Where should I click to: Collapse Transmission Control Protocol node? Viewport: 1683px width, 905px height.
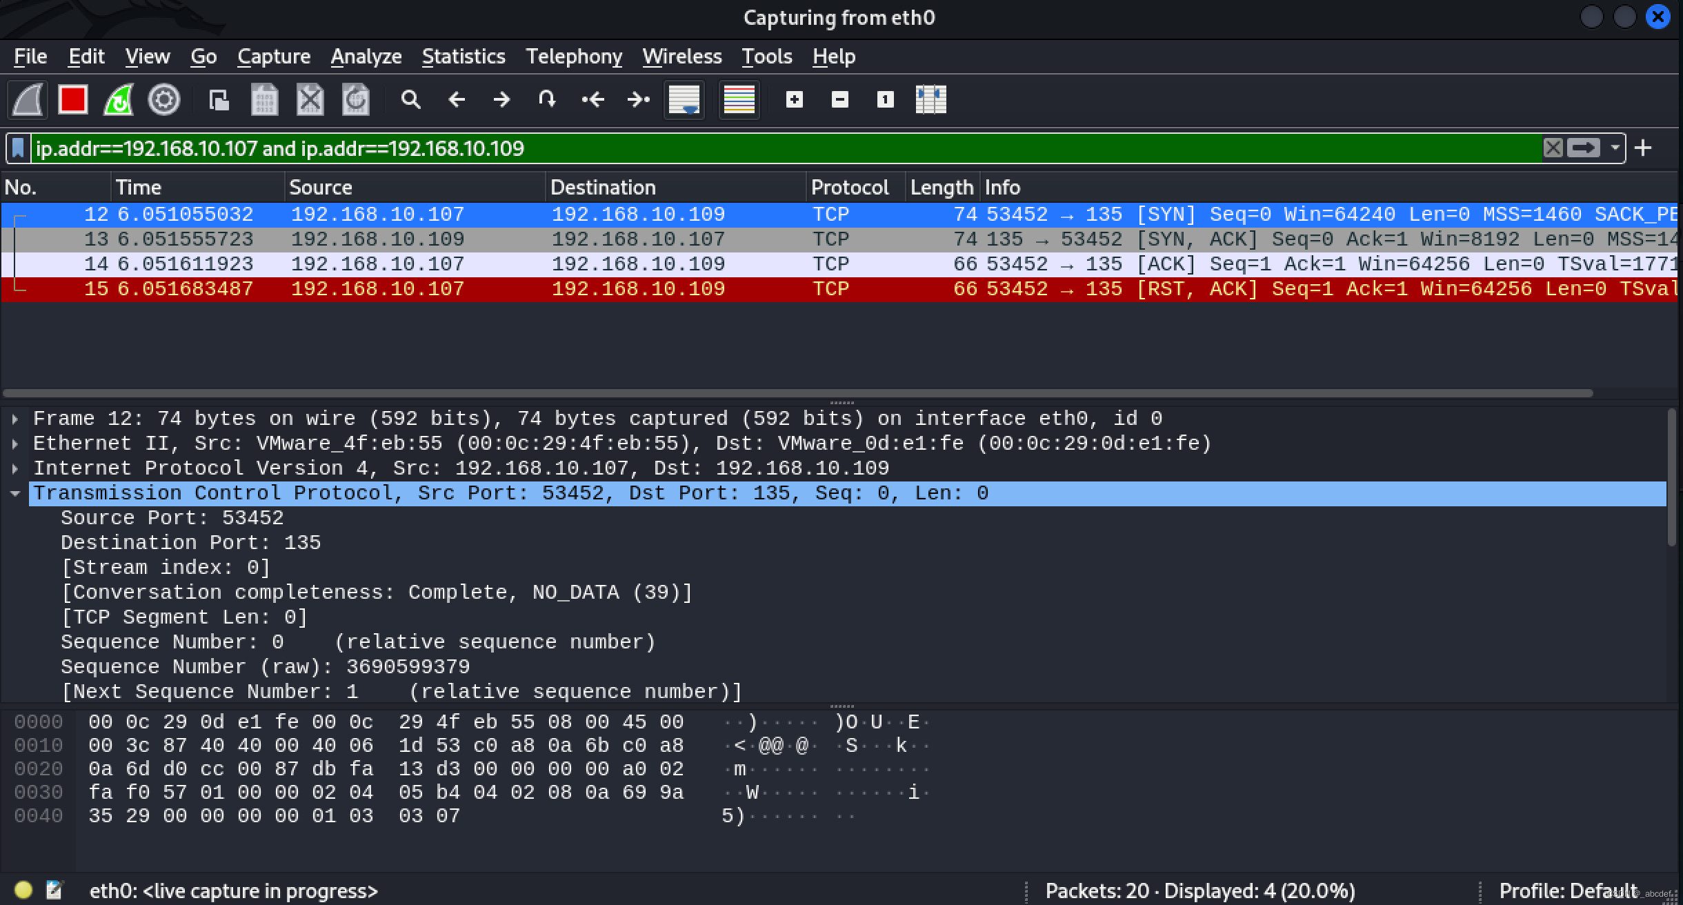(x=15, y=493)
